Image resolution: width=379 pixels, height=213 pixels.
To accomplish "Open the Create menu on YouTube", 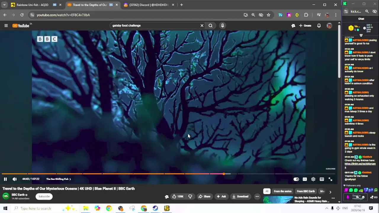I will pos(305,26).
